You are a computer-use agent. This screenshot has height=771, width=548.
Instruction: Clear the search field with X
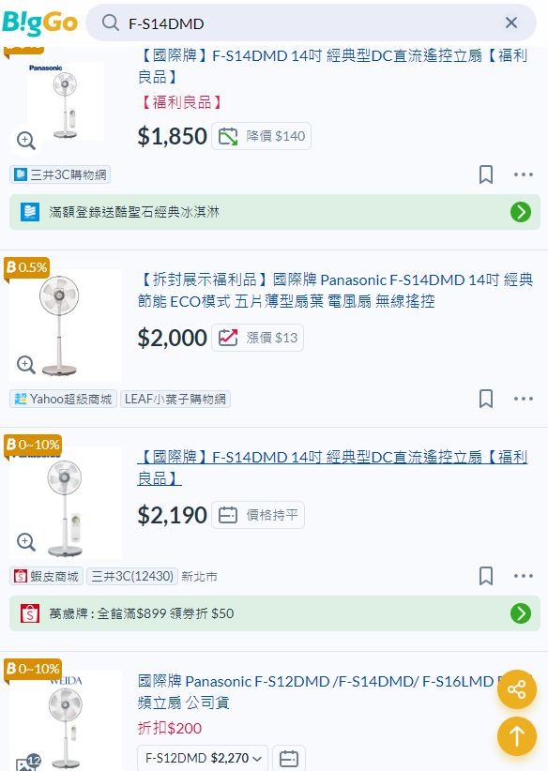[x=511, y=23]
